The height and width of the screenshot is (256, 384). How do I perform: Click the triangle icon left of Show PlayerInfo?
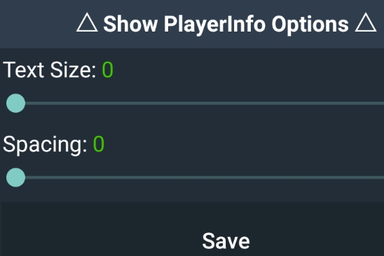coord(87,24)
